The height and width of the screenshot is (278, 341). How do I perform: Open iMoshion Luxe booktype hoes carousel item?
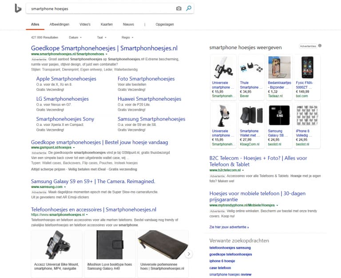[x=110, y=254]
